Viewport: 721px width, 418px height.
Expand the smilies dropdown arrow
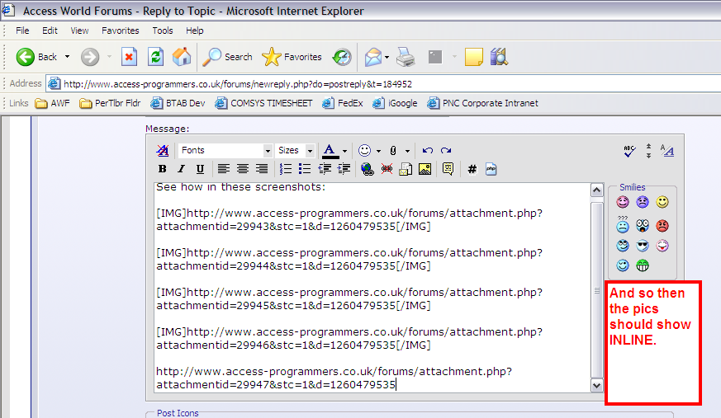tap(378, 151)
